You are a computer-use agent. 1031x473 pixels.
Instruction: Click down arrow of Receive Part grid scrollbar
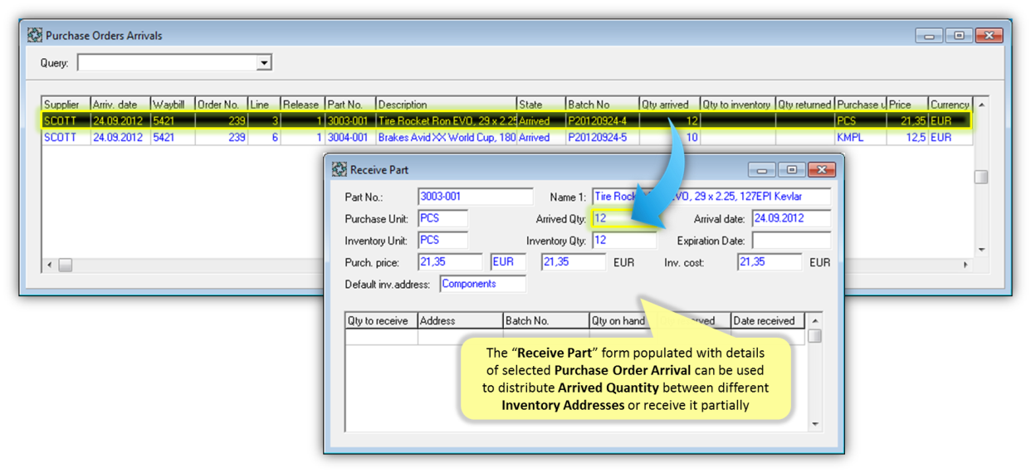(x=814, y=424)
